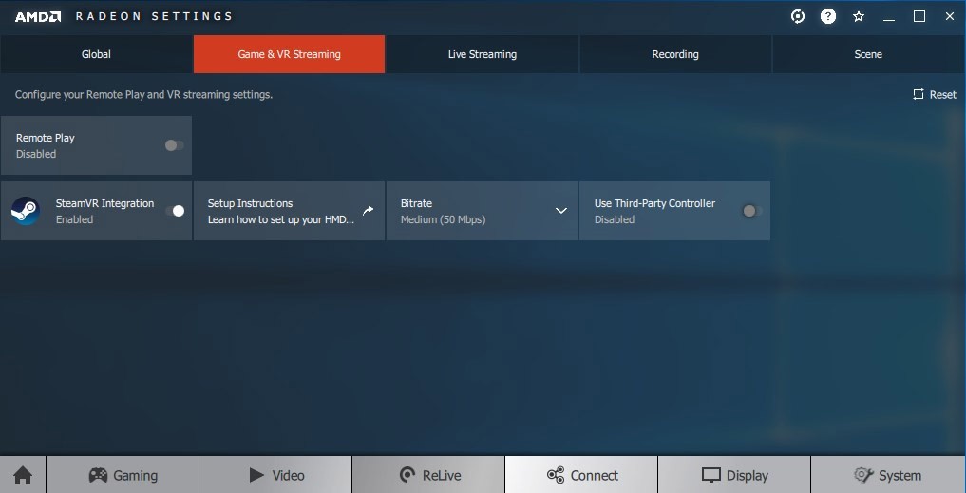Open the Help question mark icon
The height and width of the screenshot is (493, 966).
[828, 16]
